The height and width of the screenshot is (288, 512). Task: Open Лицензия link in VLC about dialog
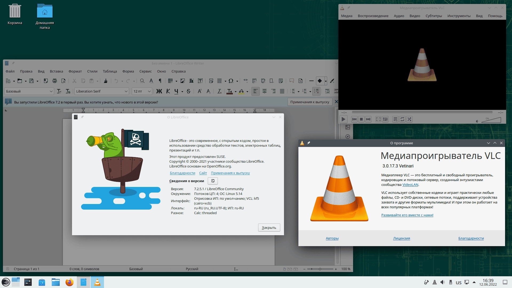tap(401, 238)
